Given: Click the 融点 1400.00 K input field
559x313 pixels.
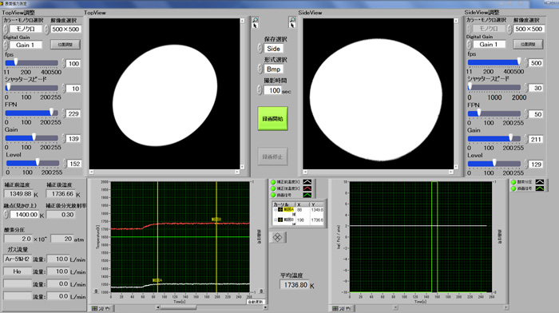Looking at the screenshot, I should tap(24, 215).
